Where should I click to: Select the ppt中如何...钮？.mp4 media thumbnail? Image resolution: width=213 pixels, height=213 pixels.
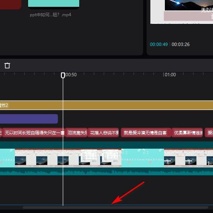[54, 3]
